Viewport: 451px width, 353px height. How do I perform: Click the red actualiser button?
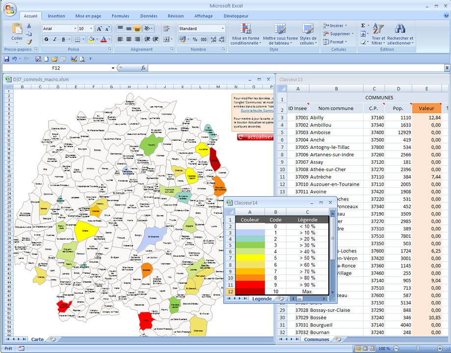coord(255,137)
